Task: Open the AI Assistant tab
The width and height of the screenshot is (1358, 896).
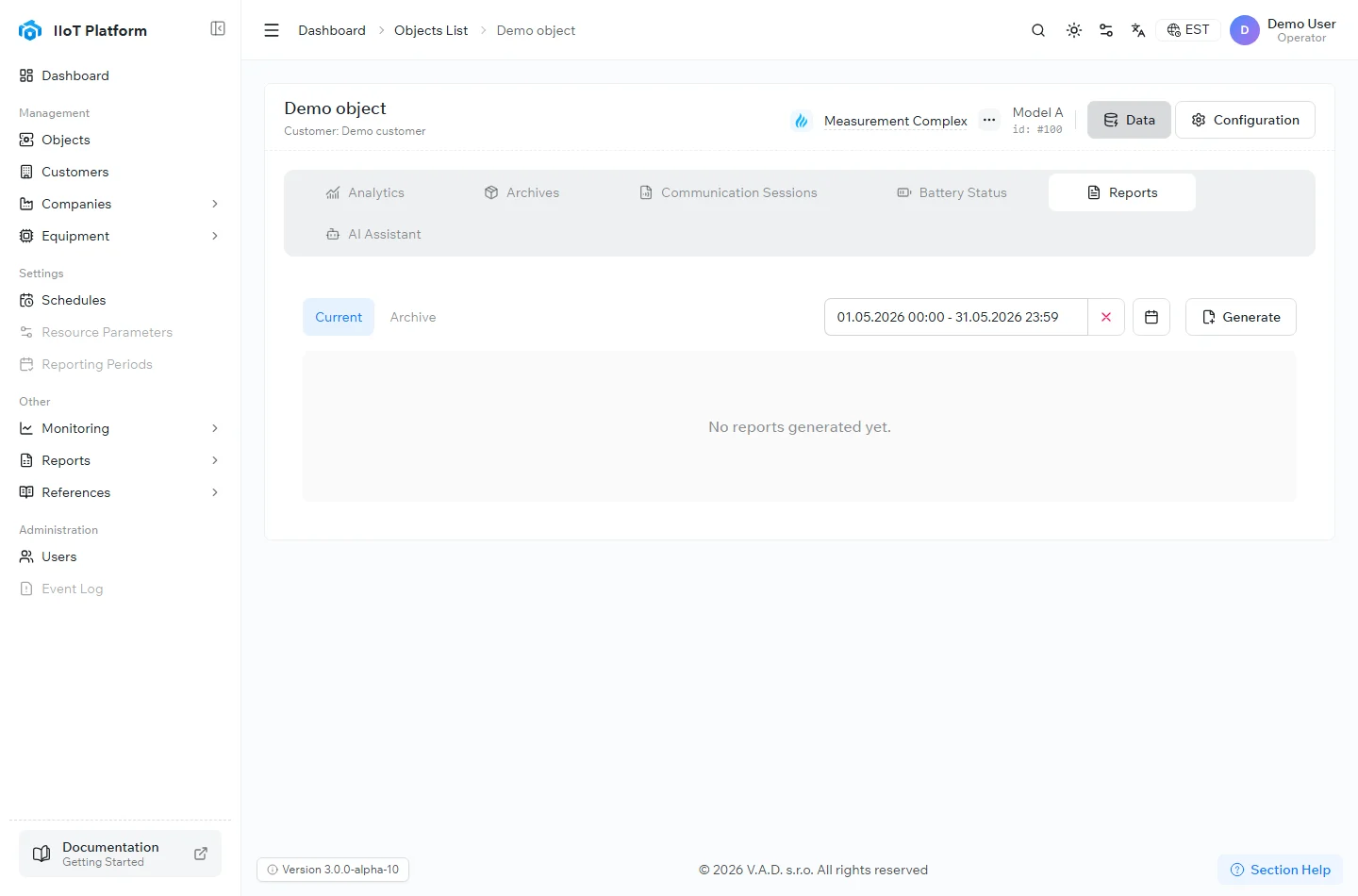Action: click(x=373, y=234)
